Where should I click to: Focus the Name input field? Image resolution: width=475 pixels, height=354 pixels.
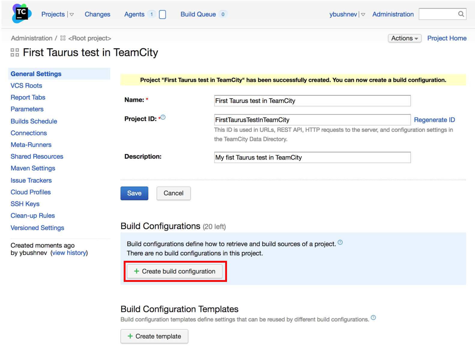coord(312,101)
